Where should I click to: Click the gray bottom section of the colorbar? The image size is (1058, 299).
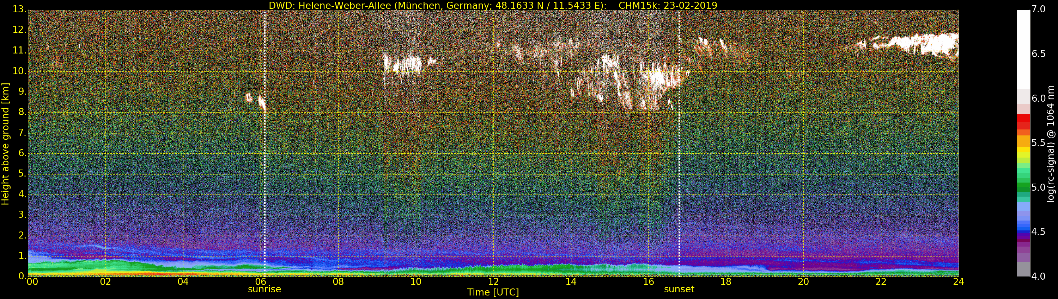1023,269
